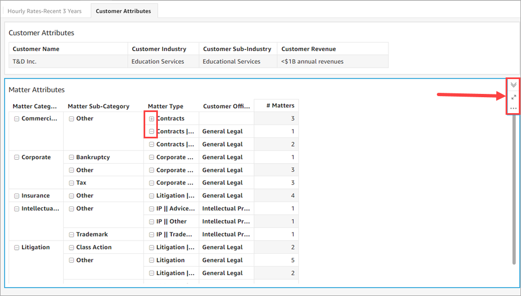The height and width of the screenshot is (296, 521).
Task: Collapse the Insurance matter category
Action: (x=17, y=196)
